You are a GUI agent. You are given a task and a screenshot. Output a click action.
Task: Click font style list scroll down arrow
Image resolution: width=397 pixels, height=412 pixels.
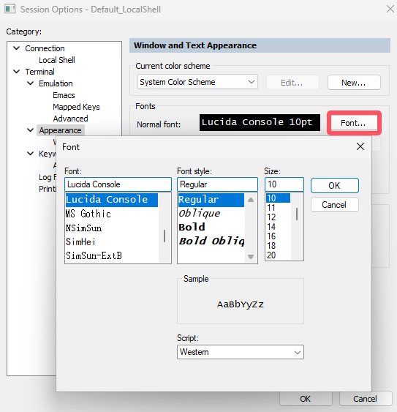[x=251, y=256]
